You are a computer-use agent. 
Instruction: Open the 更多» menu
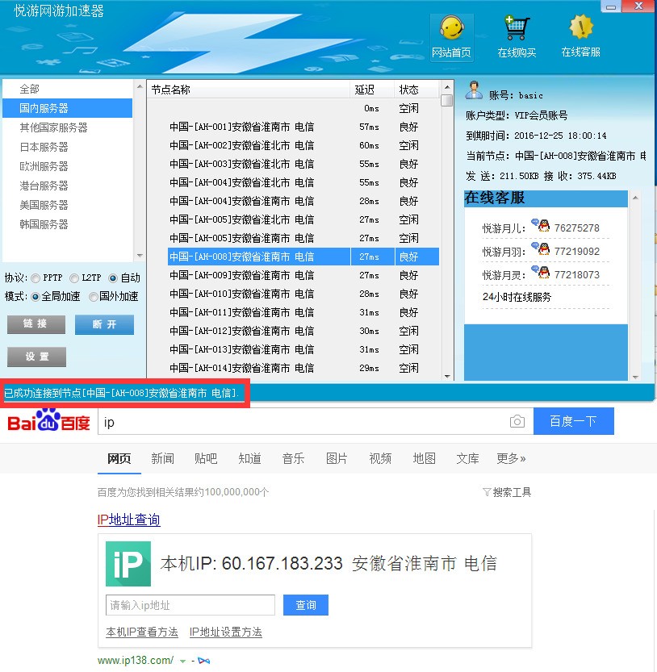(x=511, y=458)
